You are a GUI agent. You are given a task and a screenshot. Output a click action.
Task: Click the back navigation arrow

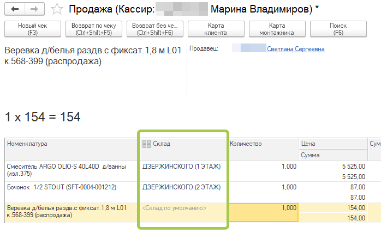[x=15, y=9]
